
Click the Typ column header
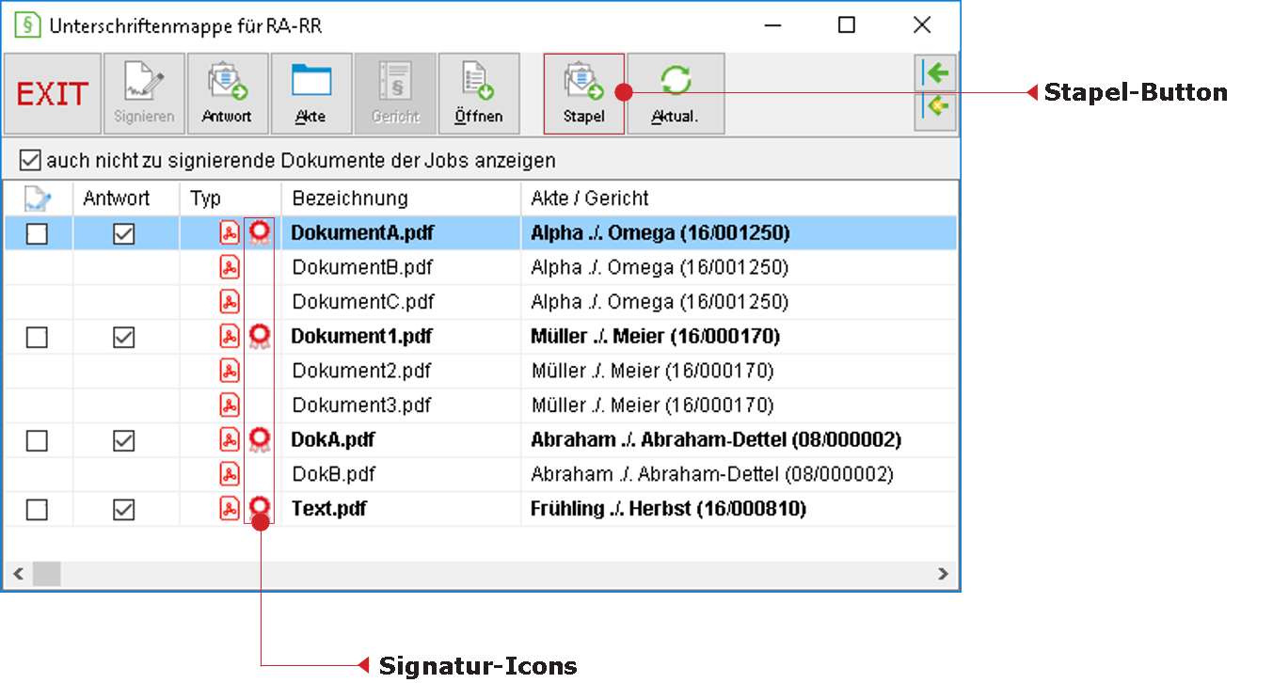tap(205, 199)
